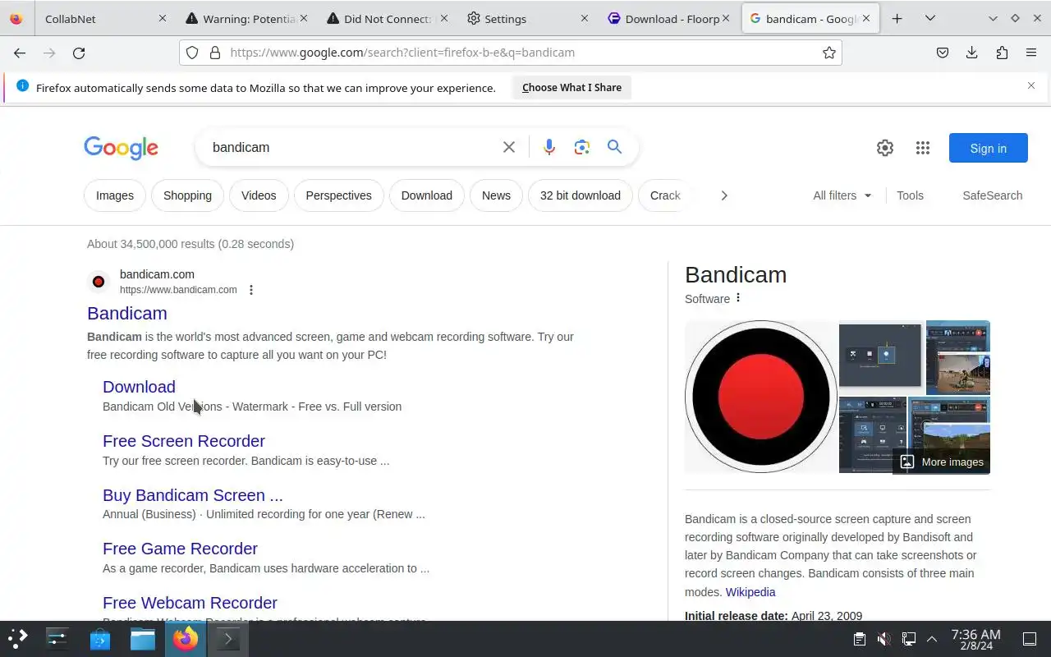Image resolution: width=1051 pixels, height=657 pixels.
Task: Filter results by Shopping
Action: click(x=187, y=195)
